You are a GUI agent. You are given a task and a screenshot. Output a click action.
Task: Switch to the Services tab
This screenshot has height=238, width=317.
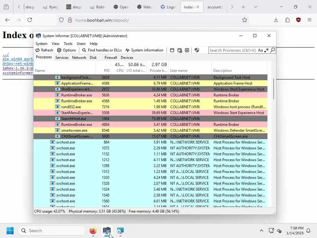tap(62, 58)
